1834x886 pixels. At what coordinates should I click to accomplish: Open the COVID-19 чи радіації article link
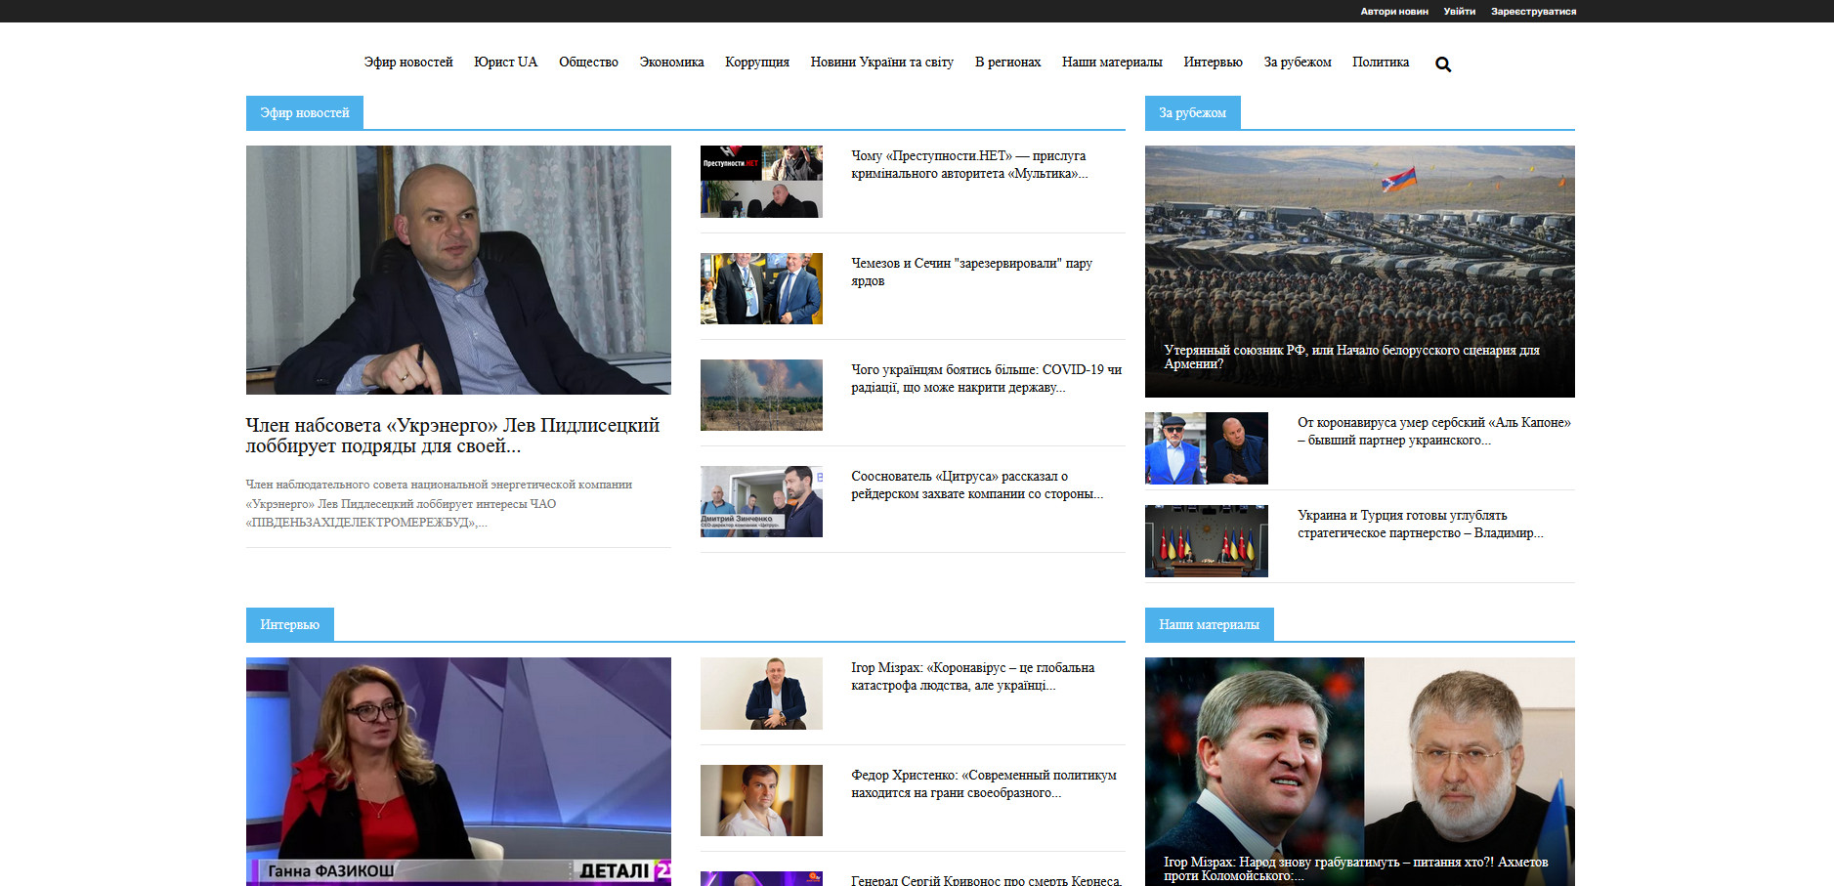click(x=986, y=379)
